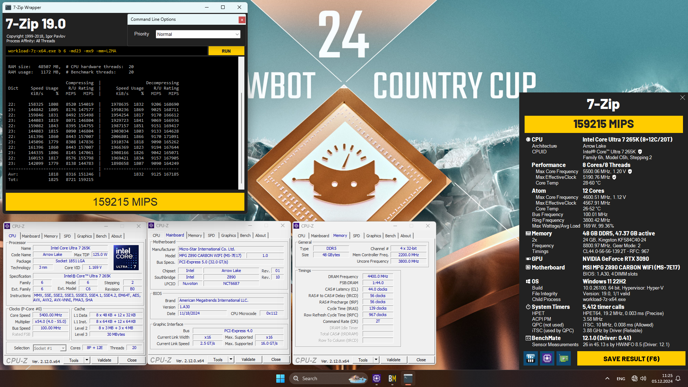Select the Graphics tab in Memory CPU-Z window

pyautogui.click(x=373, y=236)
